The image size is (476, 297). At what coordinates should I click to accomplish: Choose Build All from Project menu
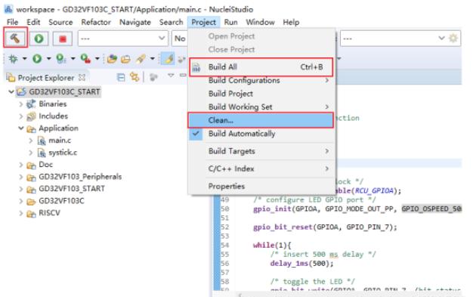(261, 67)
